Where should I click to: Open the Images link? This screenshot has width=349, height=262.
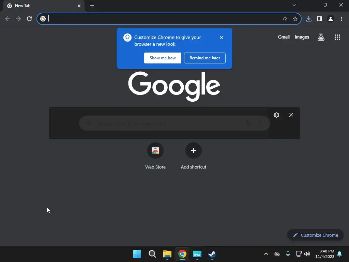[302, 37]
